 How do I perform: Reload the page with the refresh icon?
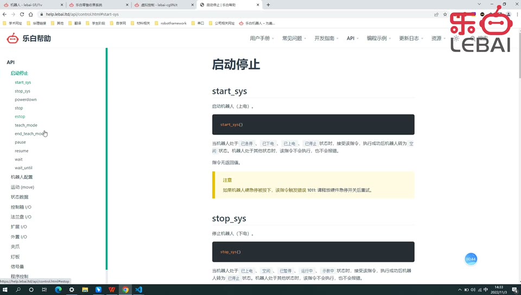point(22,14)
